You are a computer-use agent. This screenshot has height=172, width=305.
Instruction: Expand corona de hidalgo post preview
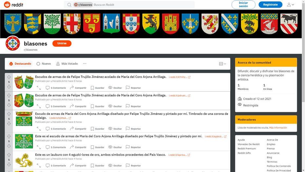[39, 129]
